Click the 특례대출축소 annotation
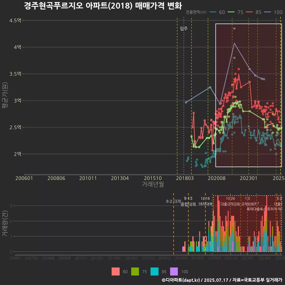This screenshot has width=285, height=285. pyautogui.click(x=256, y=209)
